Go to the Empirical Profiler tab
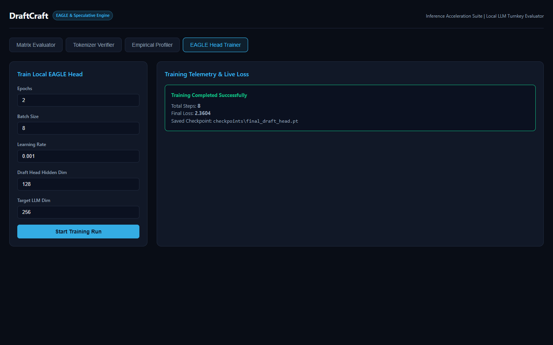 [x=152, y=45]
